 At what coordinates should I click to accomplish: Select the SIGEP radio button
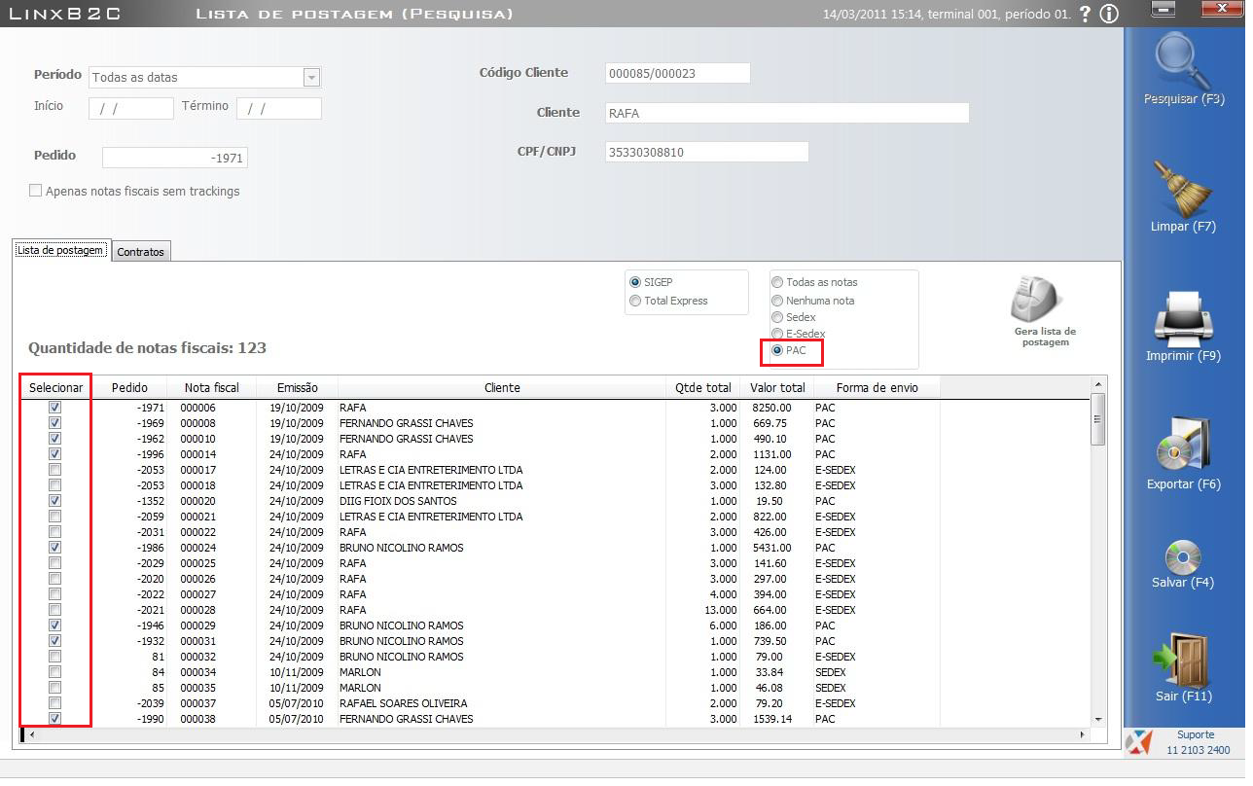(x=636, y=282)
